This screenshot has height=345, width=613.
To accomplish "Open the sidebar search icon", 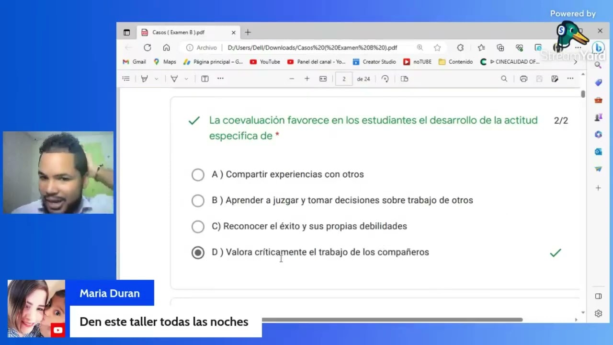I will click(598, 65).
